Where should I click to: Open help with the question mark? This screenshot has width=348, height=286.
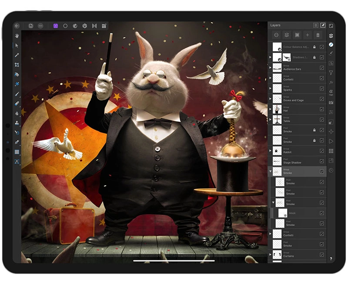coord(331,259)
